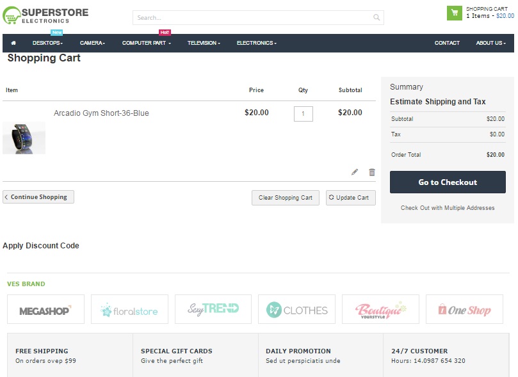Click the search magnifier icon
Viewport: 518px width, 377px height.
tap(376, 18)
